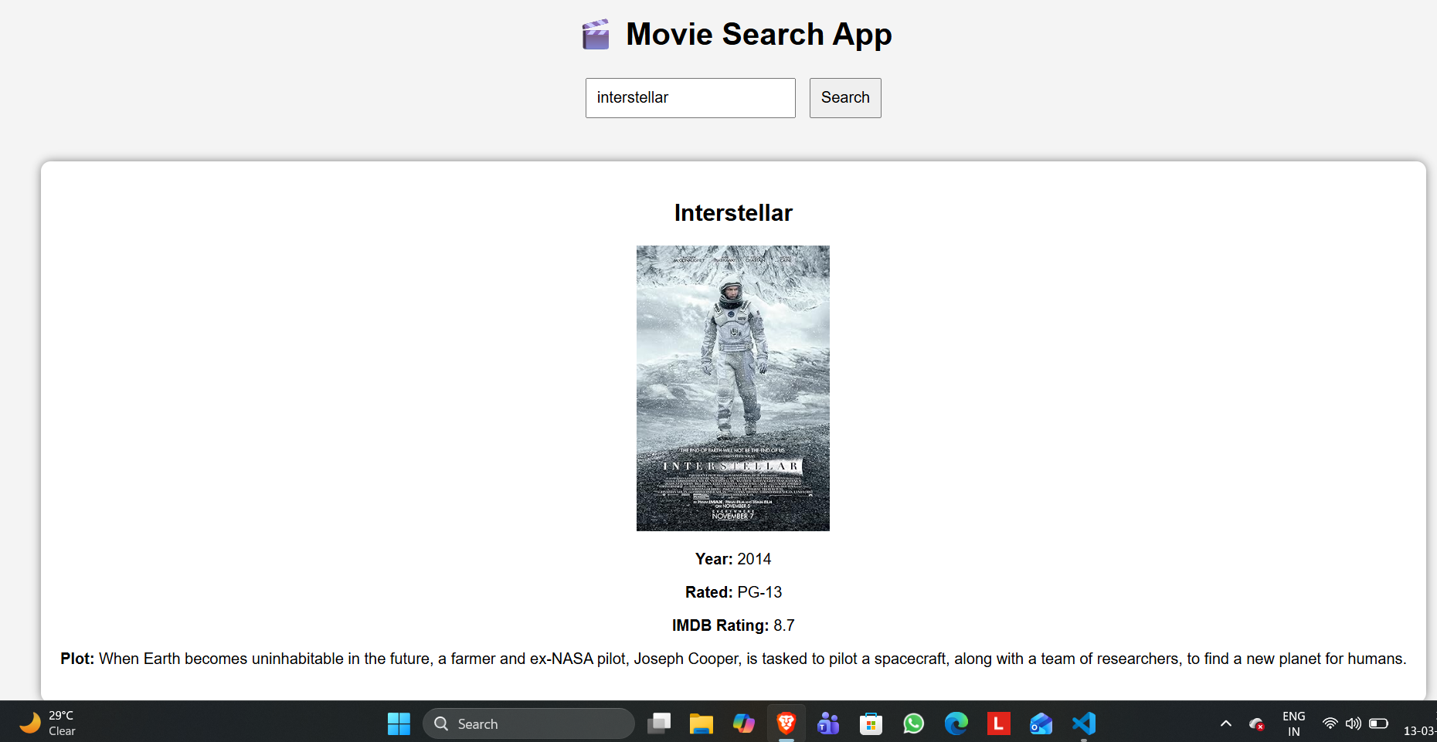Screen dimensions: 1437x742
Task: Switch to the Brave browser taskbar icon
Action: point(786,723)
